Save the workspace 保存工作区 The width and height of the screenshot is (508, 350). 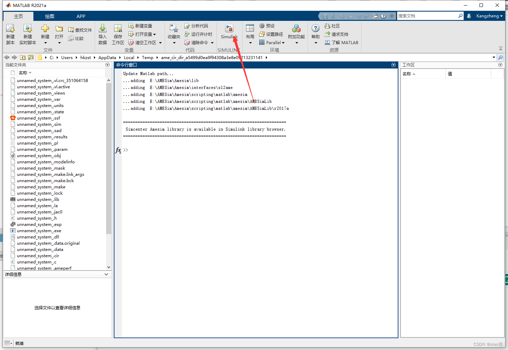[118, 34]
